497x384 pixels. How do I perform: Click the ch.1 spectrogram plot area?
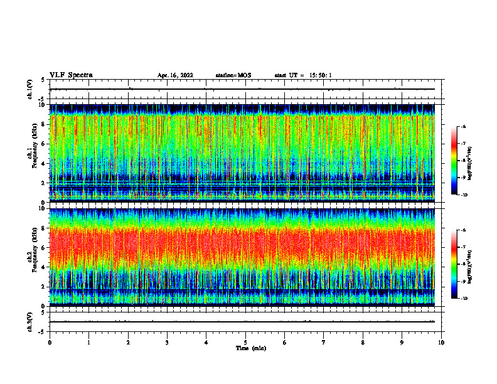(x=242, y=153)
